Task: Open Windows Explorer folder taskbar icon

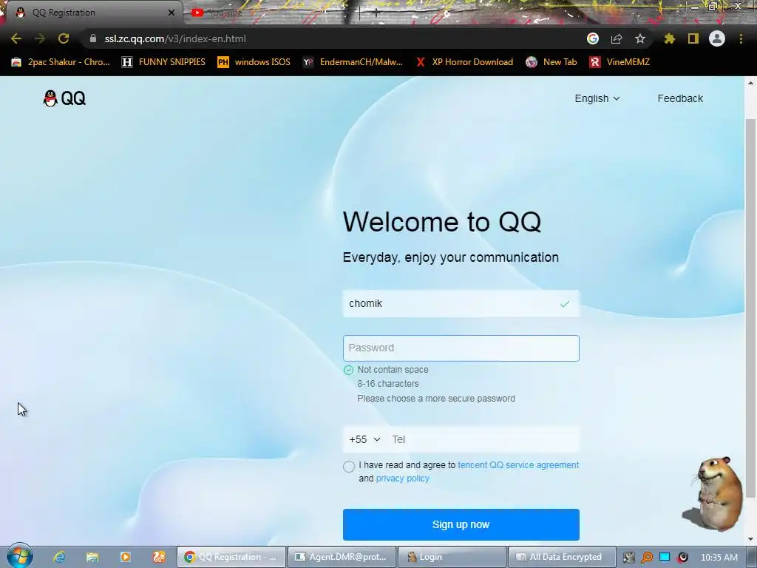Action: (92, 557)
